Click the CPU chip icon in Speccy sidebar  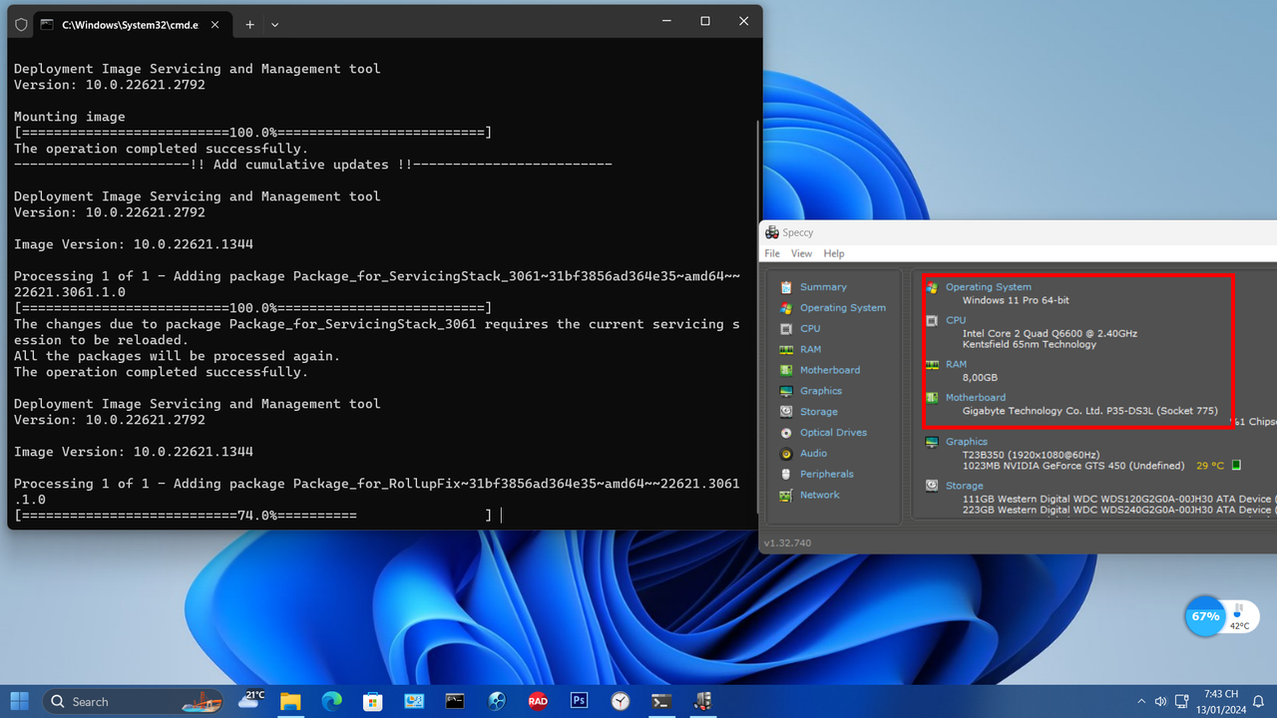[x=786, y=328]
